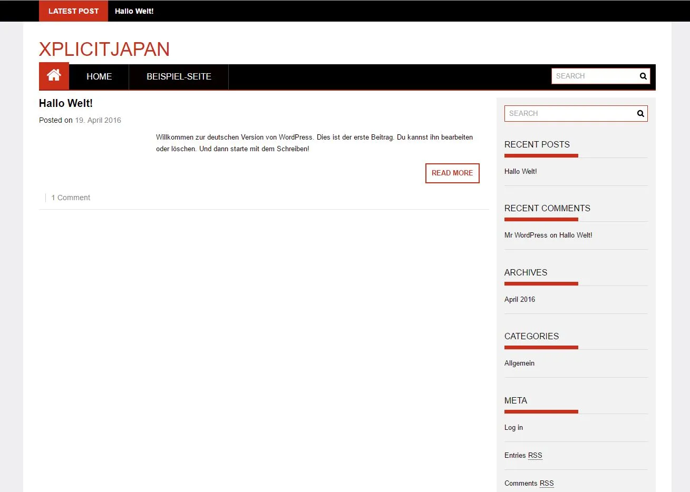Open latest post Hallo Welt! in top bar
This screenshot has width=690, height=492.
coord(134,11)
